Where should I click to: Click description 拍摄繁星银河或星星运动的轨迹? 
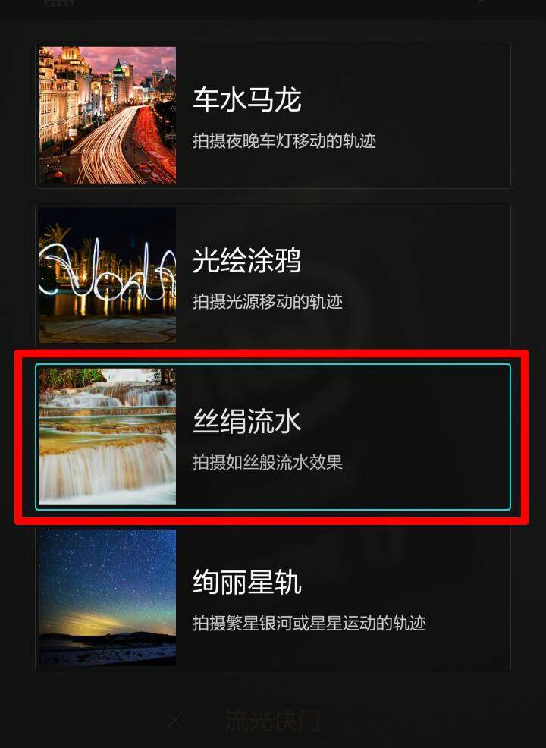309,623
